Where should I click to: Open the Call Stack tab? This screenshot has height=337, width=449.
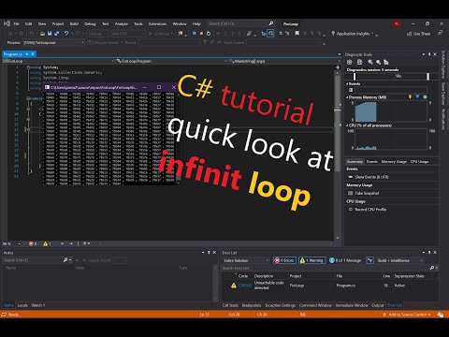230,305
